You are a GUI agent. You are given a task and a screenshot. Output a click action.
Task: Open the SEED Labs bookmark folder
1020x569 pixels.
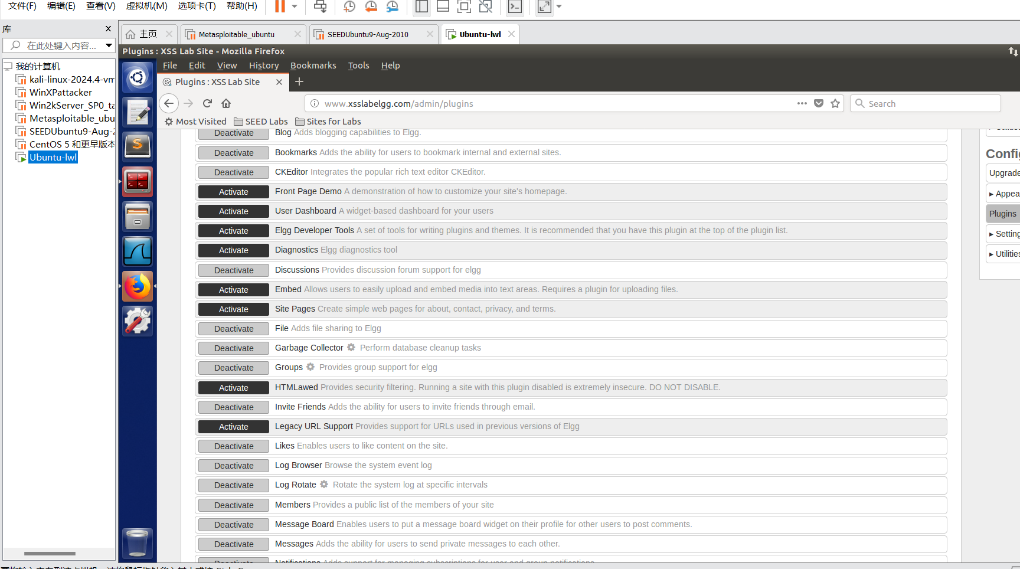tap(261, 122)
